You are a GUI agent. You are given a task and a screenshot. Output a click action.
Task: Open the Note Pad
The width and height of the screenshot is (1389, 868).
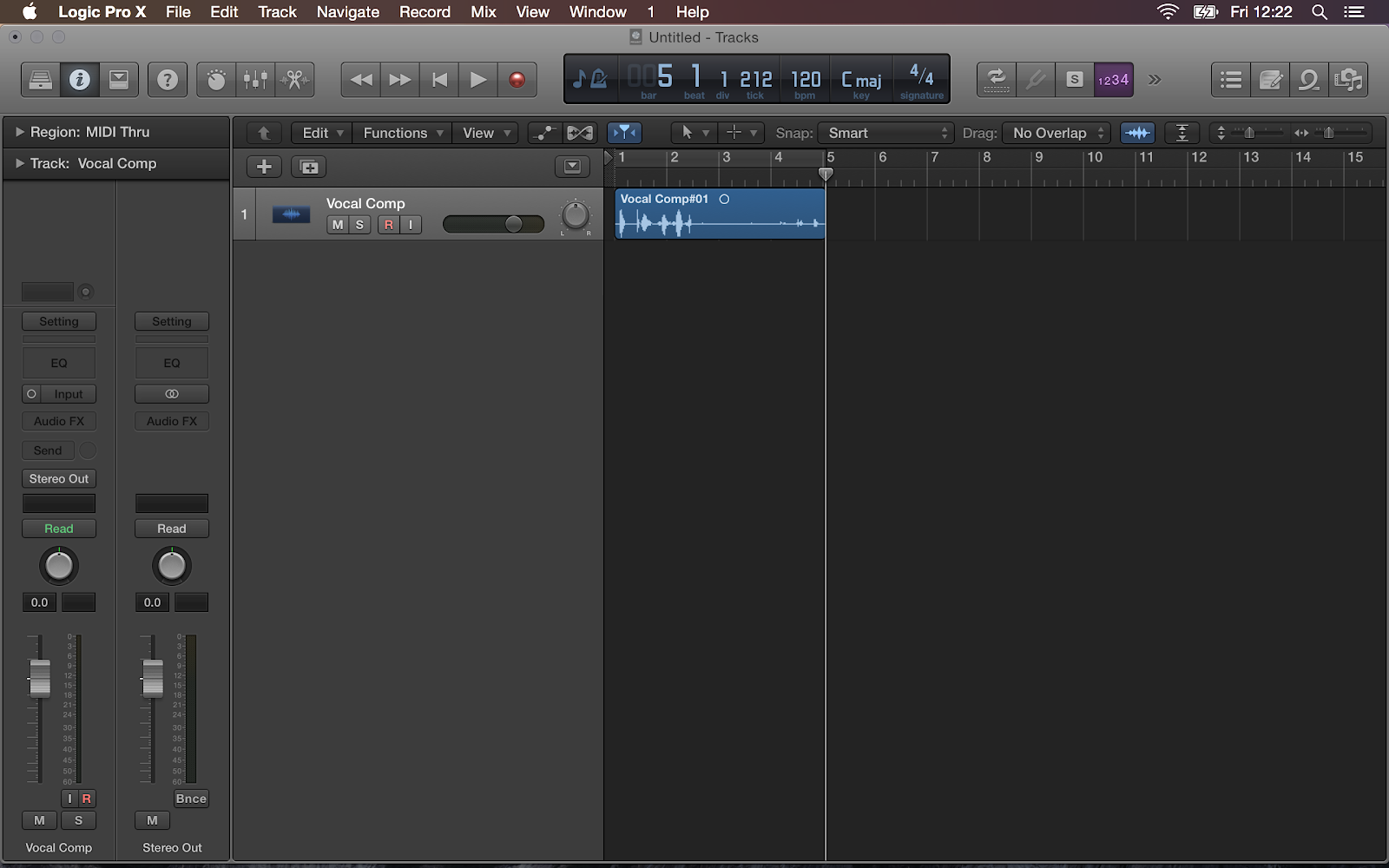(1270, 80)
